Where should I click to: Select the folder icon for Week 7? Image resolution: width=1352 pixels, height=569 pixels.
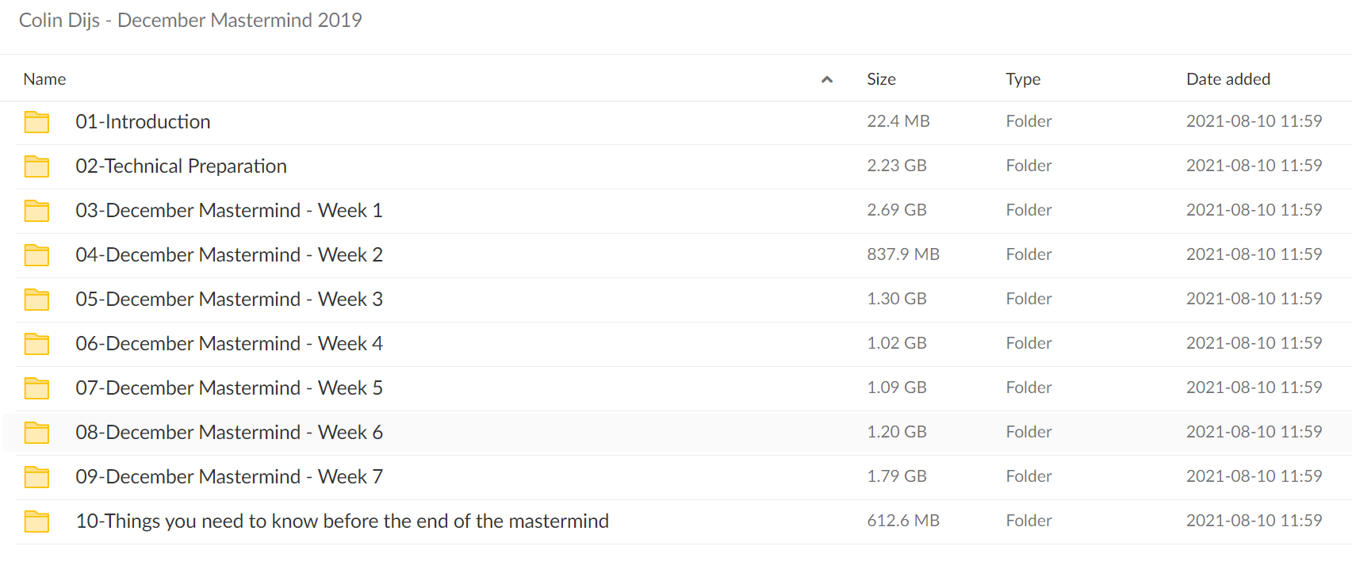[x=36, y=477]
